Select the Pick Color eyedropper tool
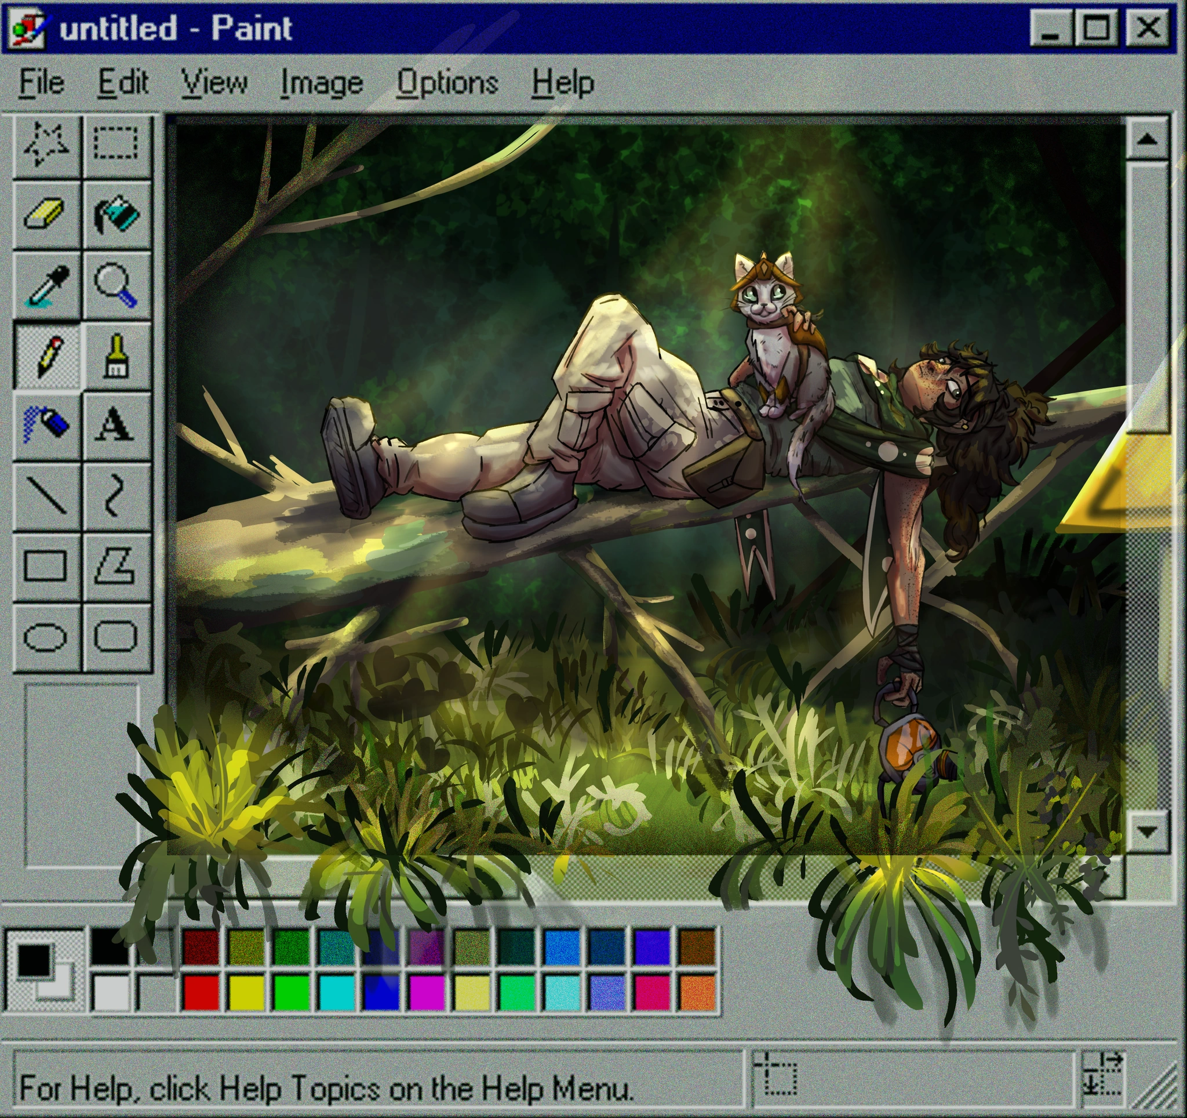Screen dimensions: 1187x1118 point(46,285)
